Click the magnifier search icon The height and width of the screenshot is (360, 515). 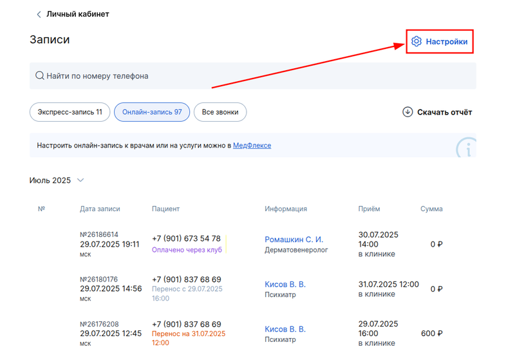(x=40, y=76)
